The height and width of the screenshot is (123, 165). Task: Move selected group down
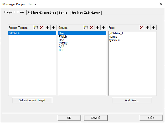(x=104, y=27)
